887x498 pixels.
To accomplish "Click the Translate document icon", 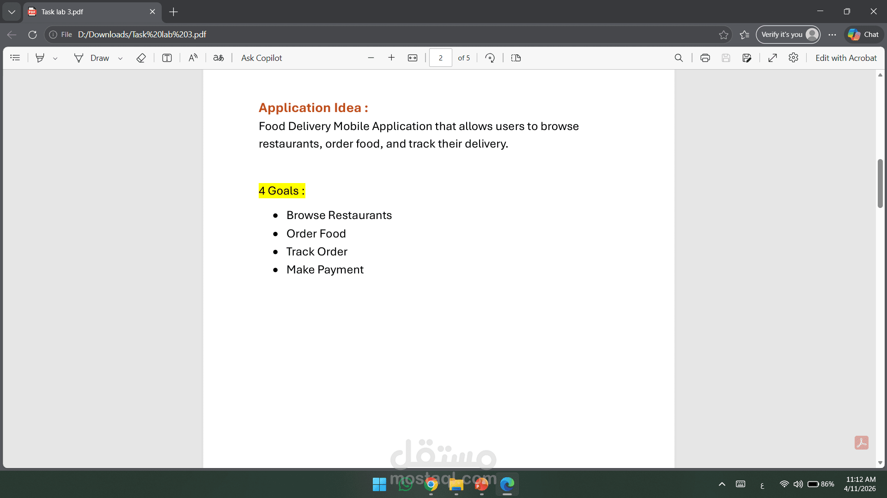I will coord(219,58).
